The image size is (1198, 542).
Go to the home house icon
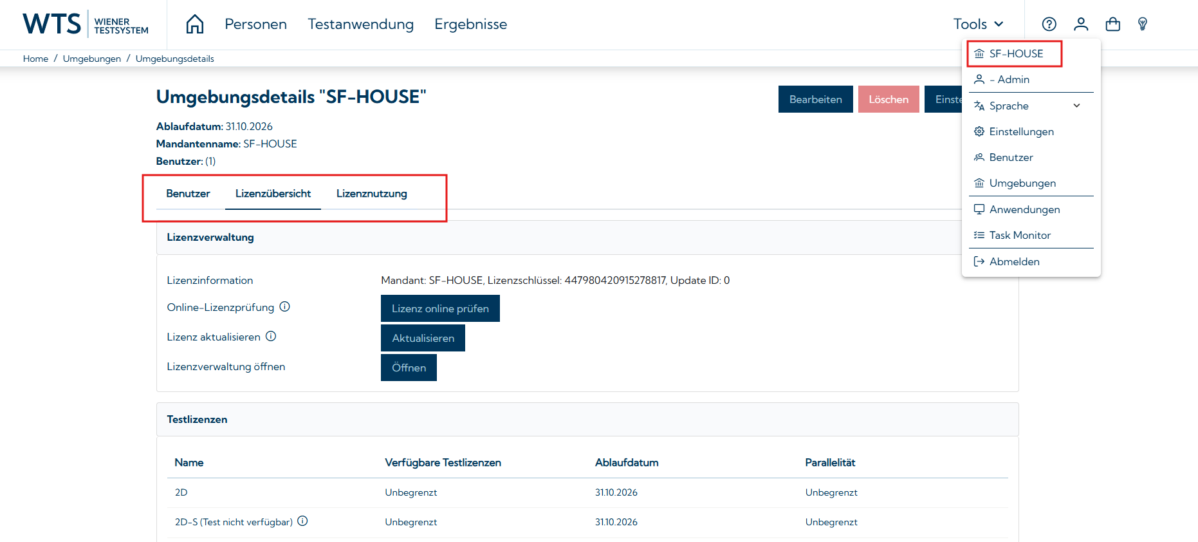pyautogui.click(x=195, y=24)
